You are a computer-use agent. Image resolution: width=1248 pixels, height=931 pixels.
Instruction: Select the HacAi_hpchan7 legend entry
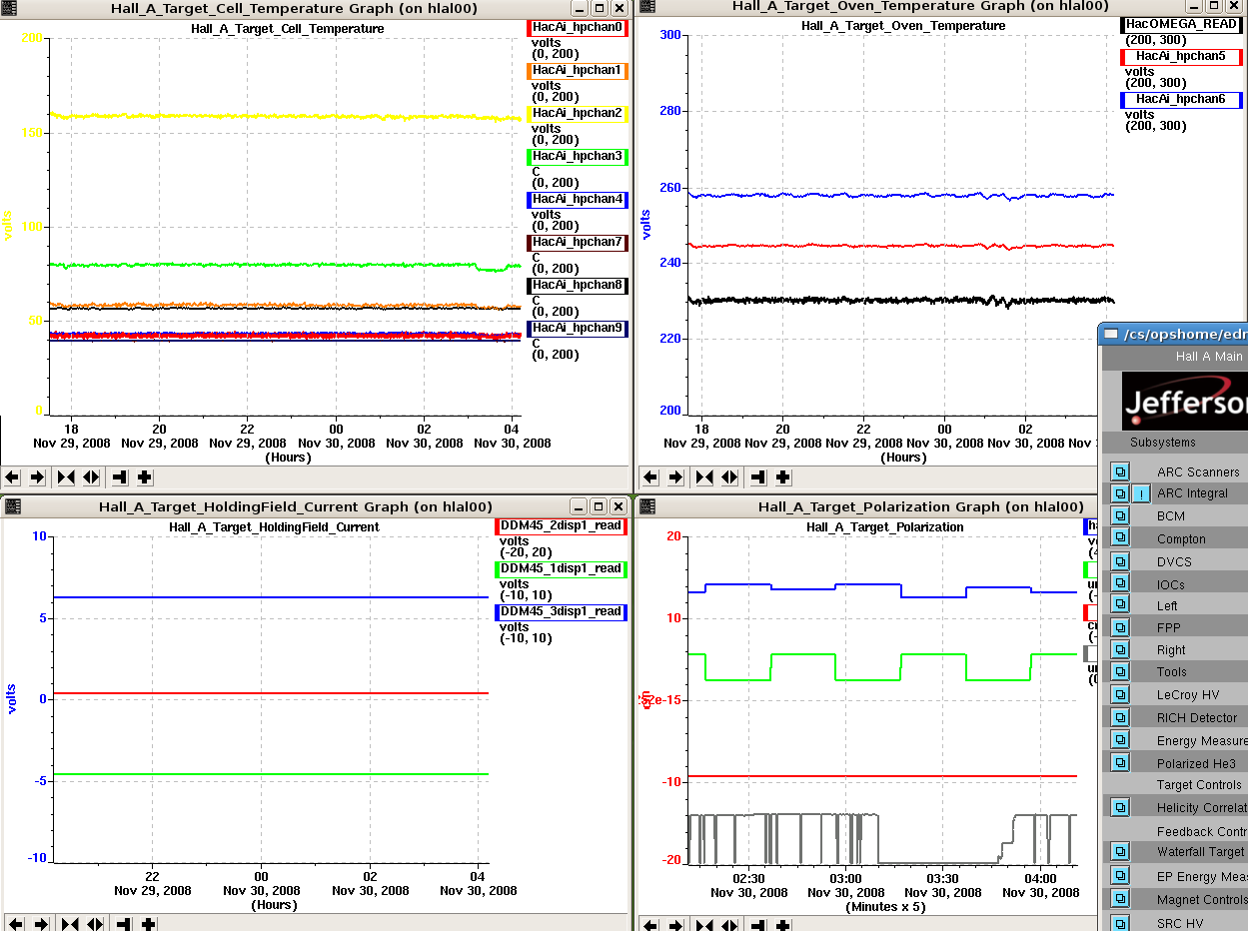578,243
